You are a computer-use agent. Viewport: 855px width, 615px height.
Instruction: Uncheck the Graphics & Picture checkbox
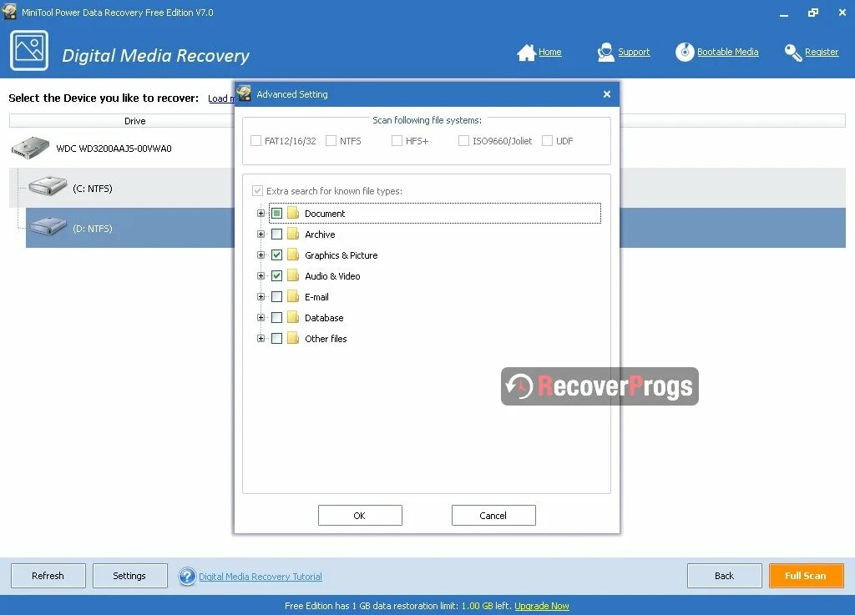277,255
